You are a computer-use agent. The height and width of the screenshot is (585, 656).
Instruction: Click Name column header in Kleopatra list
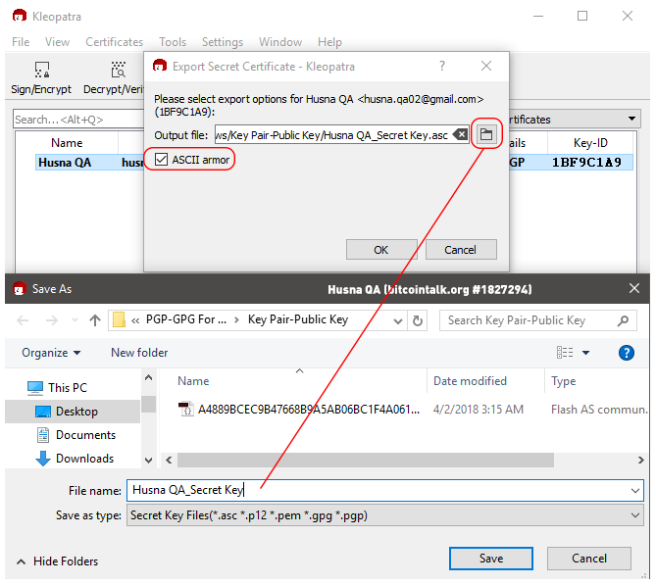pos(67,143)
